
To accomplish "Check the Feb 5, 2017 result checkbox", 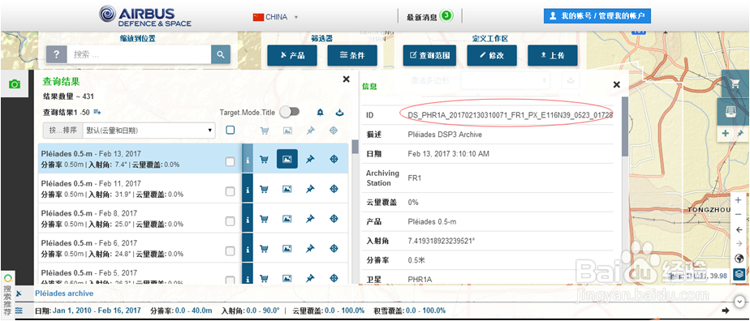I will tap(230, 280).
